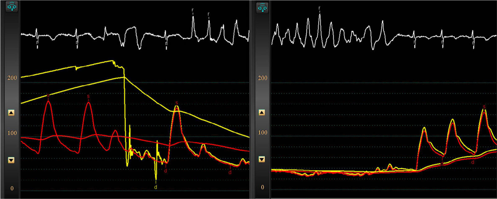Screen dimensions: 497x199
Task: Select the 200 scale label in right panel
Action: [263, 78]
